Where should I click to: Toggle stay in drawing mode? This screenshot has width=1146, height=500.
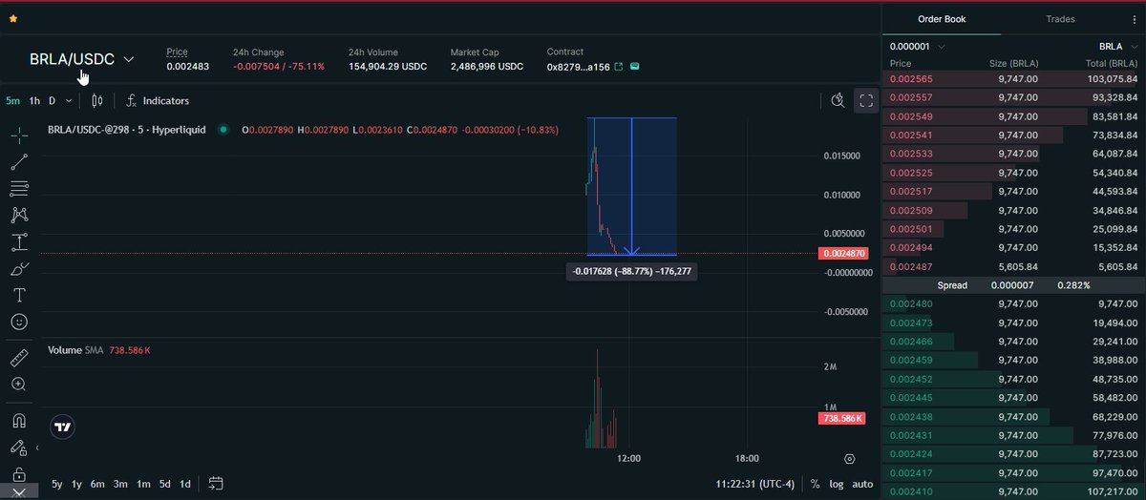(19, 447)
